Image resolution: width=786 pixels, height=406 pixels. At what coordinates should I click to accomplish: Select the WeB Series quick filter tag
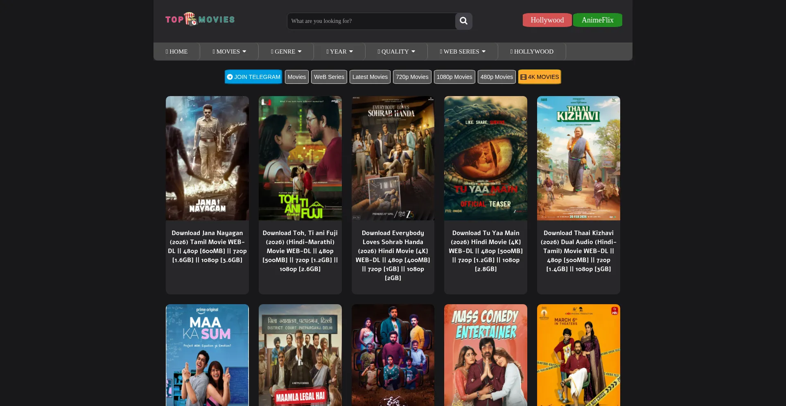(329, 77)
